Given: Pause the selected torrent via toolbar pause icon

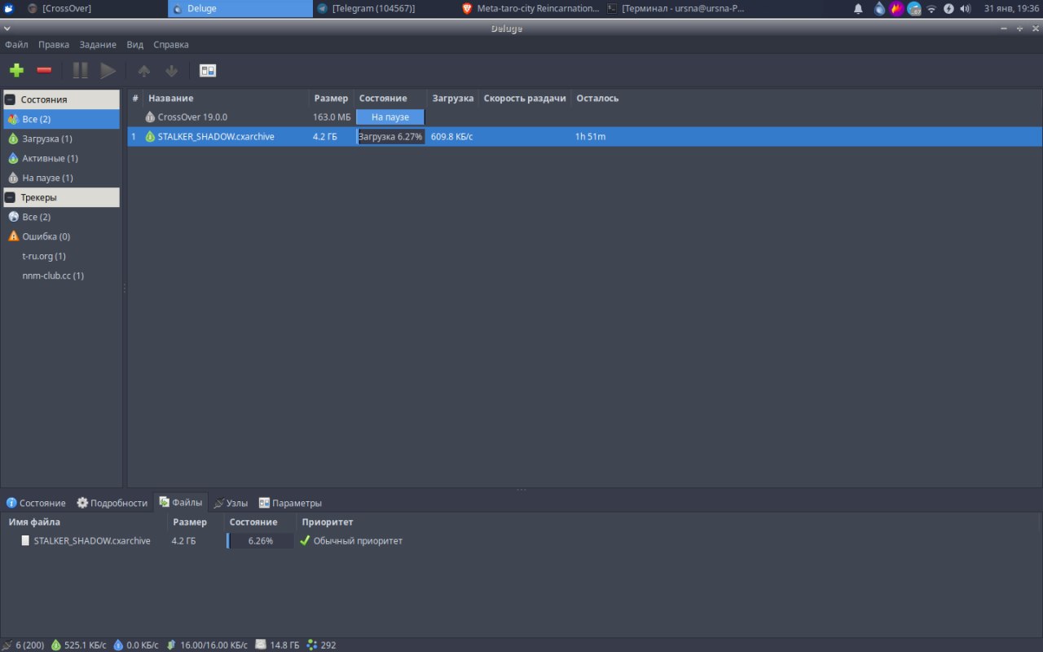Looking at the screenshot, I should click(80, 71).
